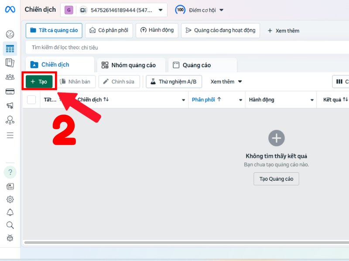Select Có phân phối filter
Image resolution: width=349 pixels, height=261 pixels.
(109, 31)
